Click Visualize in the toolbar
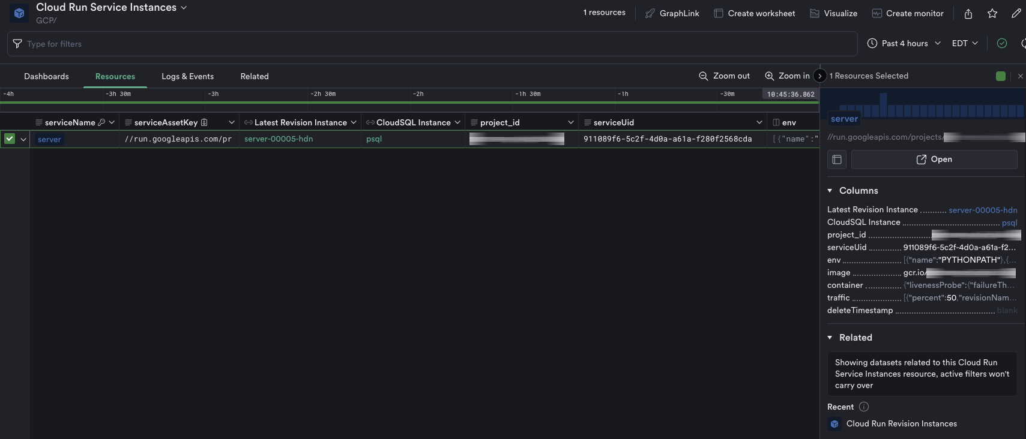 (x=833, y=13)
